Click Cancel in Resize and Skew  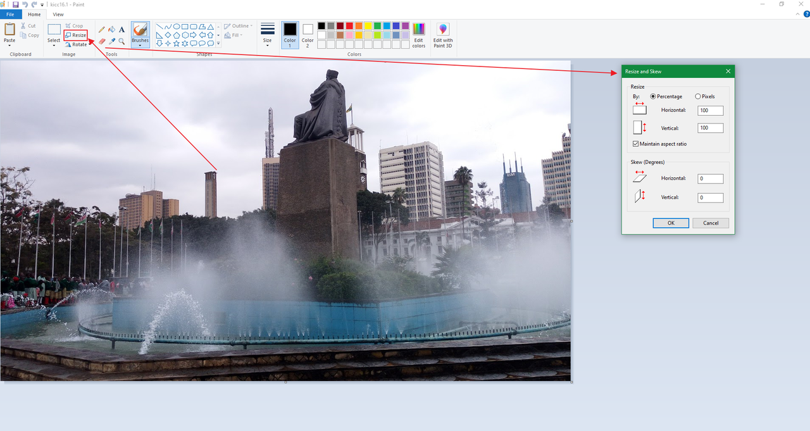711,223
